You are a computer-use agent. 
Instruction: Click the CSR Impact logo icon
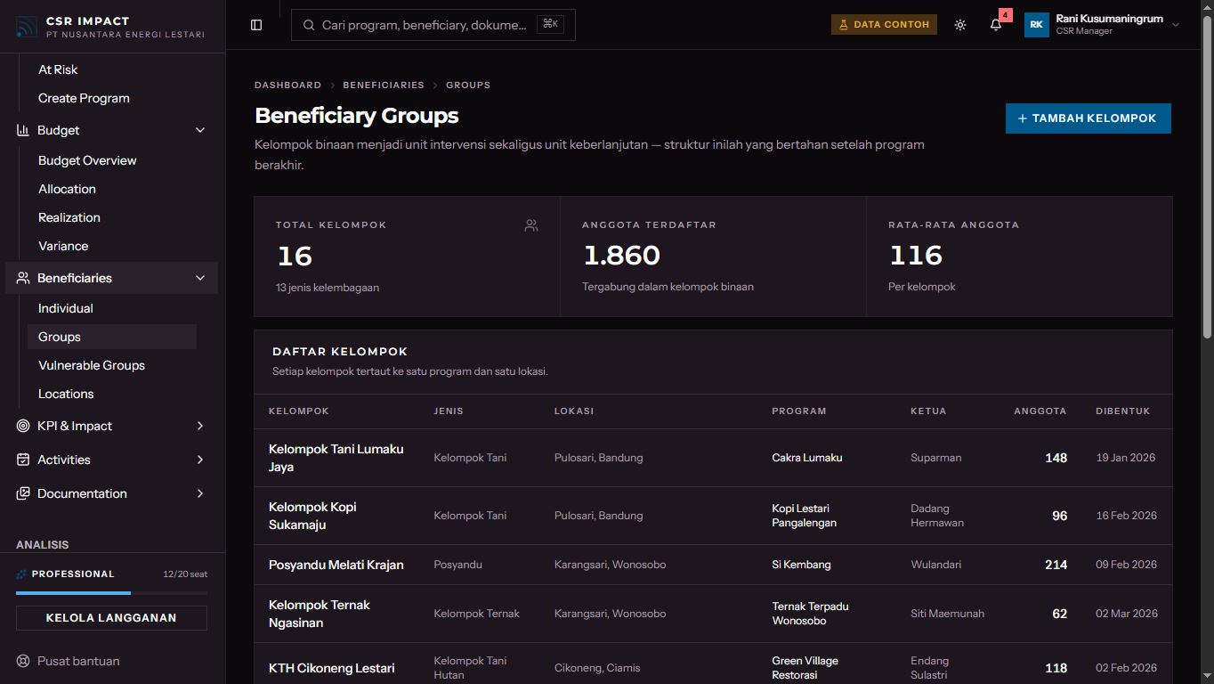(x=26, y=27)
